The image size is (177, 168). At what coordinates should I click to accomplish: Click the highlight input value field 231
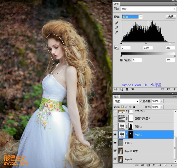(170, 48)
